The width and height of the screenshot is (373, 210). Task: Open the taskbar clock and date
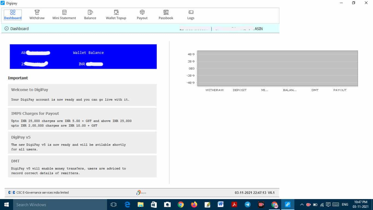[361, 205]
